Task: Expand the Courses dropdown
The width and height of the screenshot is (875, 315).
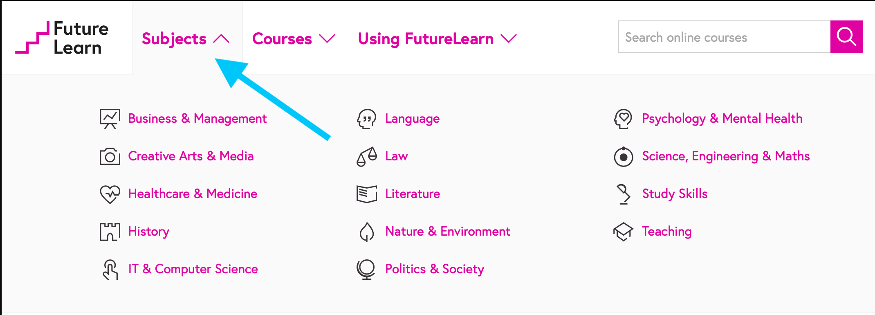Action: tap(293, 39)
